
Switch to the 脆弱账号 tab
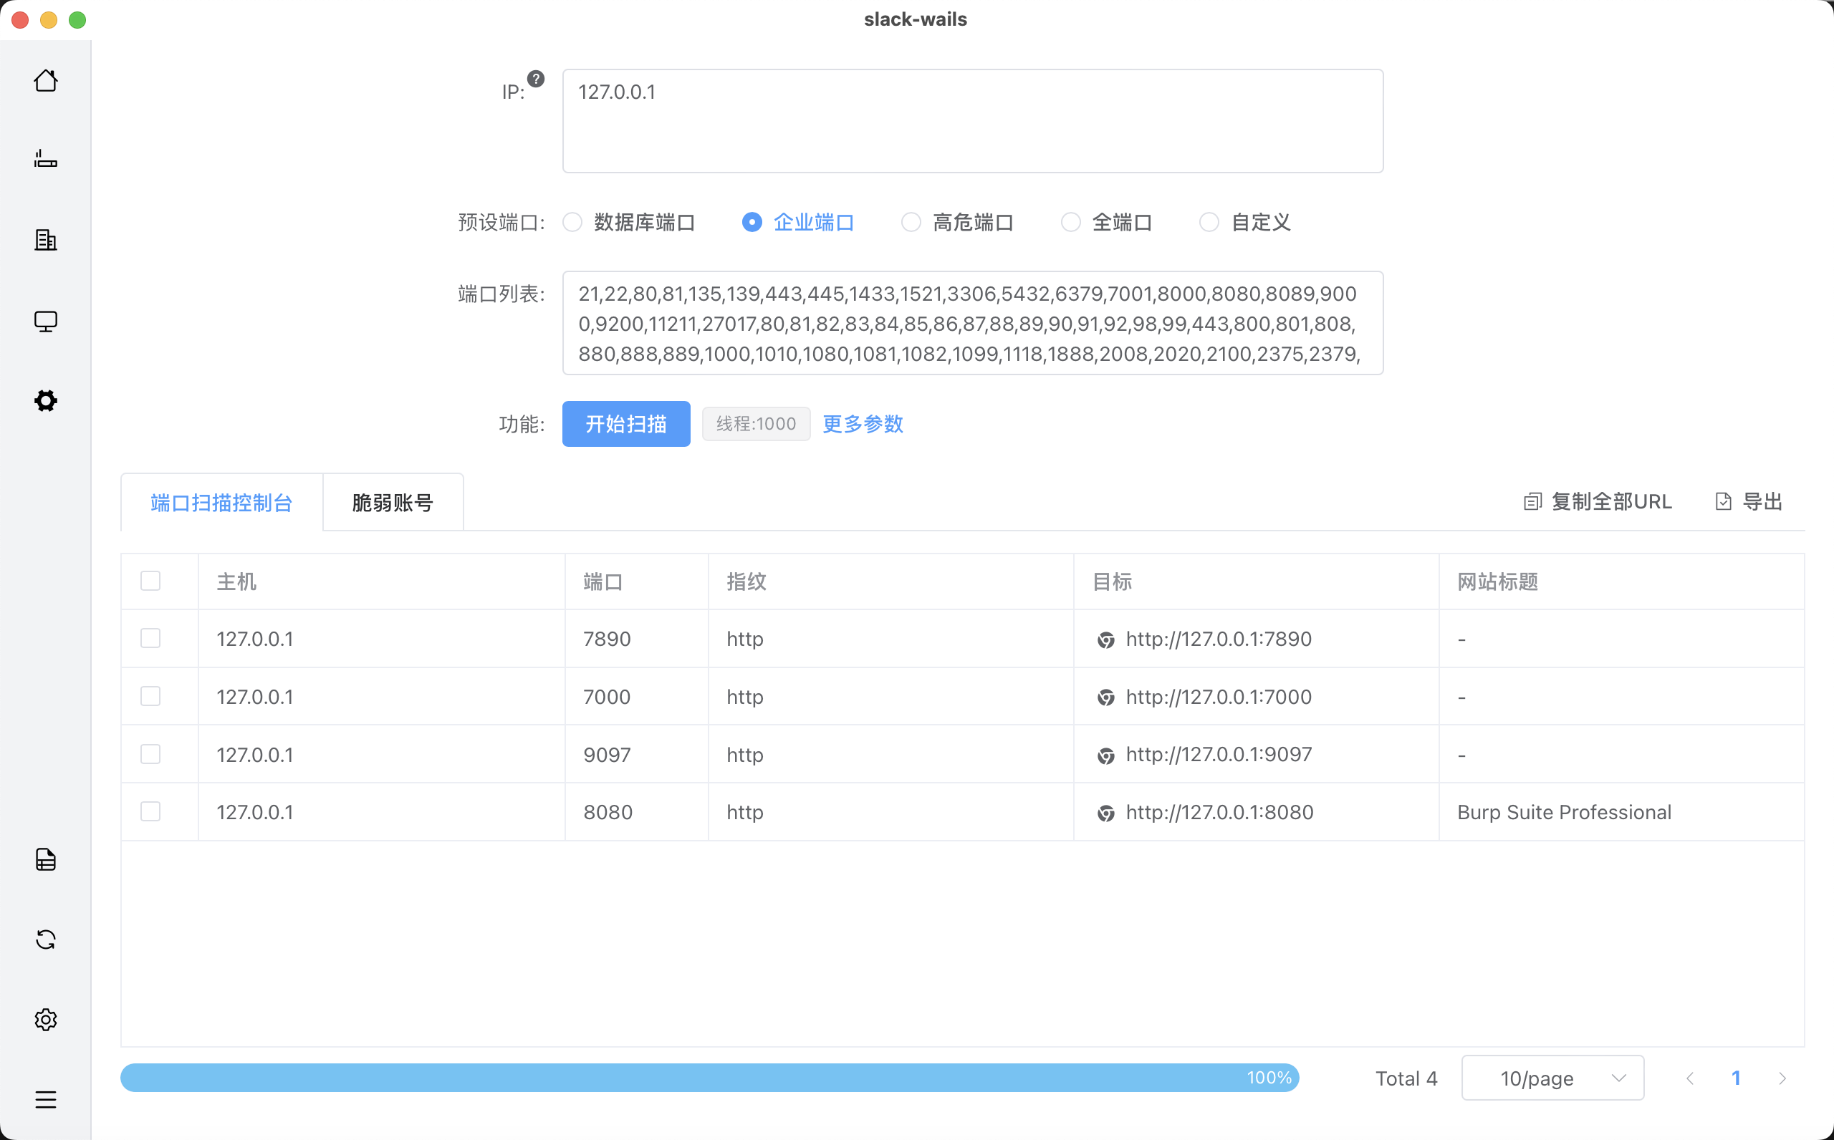392,503
